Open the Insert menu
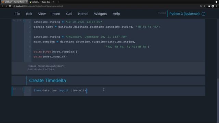219x123 pixels. (56, 14)
